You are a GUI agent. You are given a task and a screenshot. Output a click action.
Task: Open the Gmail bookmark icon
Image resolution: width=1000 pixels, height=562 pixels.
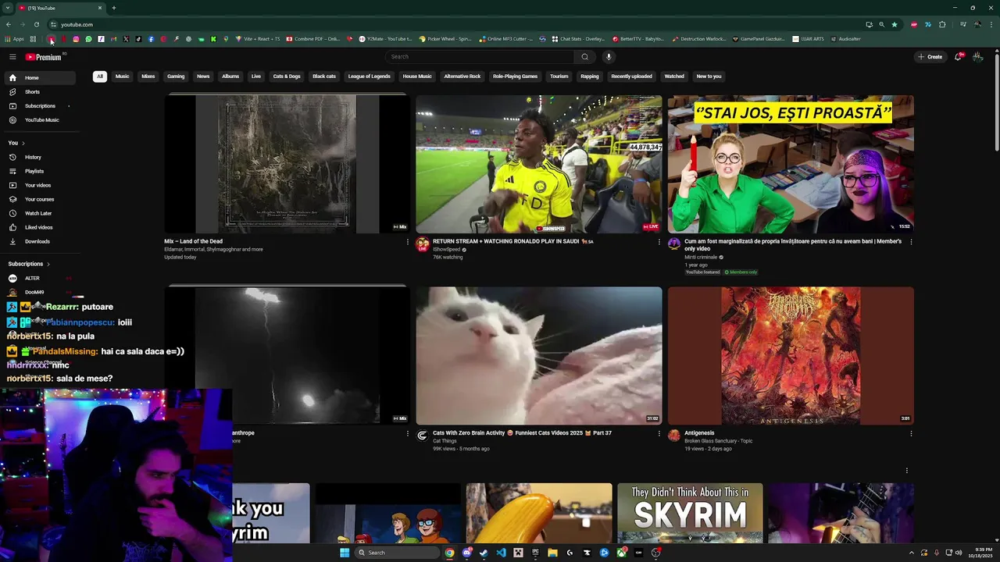coord(113,39)
